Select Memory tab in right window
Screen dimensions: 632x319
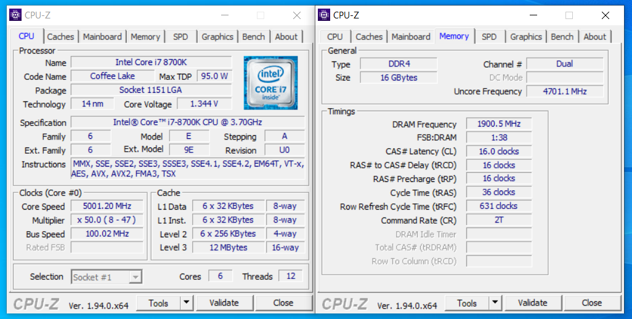coord(454,36)
